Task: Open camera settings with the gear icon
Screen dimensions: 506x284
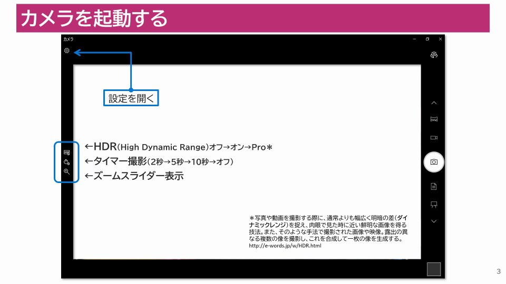Action: point(66,51)
